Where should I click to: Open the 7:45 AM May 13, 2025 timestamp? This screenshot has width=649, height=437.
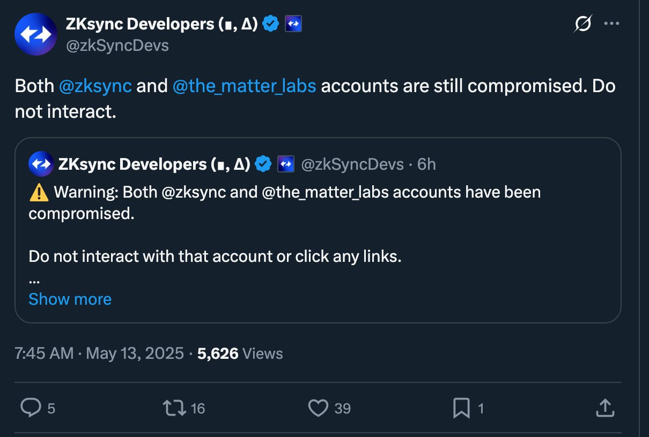[x=99, y=353]
